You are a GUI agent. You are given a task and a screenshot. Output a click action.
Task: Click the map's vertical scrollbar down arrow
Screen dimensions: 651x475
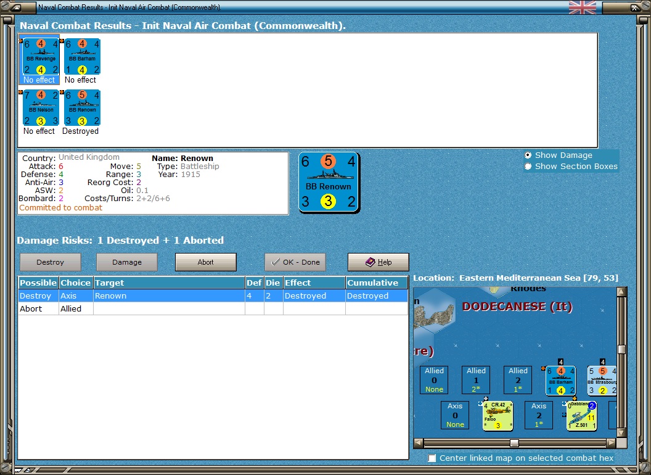pos(621,432)
